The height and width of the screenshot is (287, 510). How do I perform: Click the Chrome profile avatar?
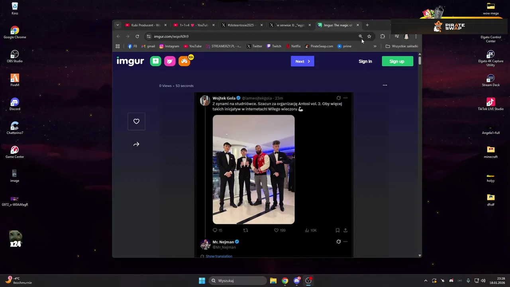(406, 36)
